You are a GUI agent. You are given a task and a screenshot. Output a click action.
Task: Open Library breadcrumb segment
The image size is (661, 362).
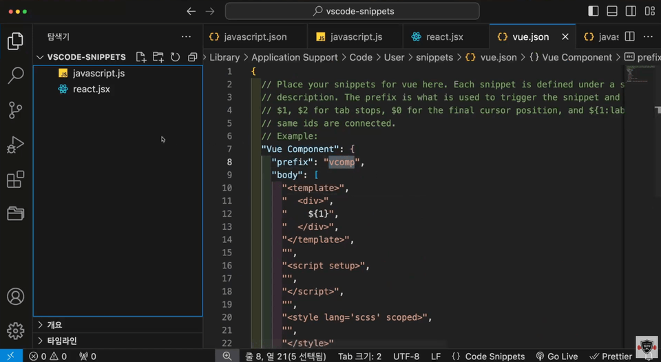click(224, 57)
